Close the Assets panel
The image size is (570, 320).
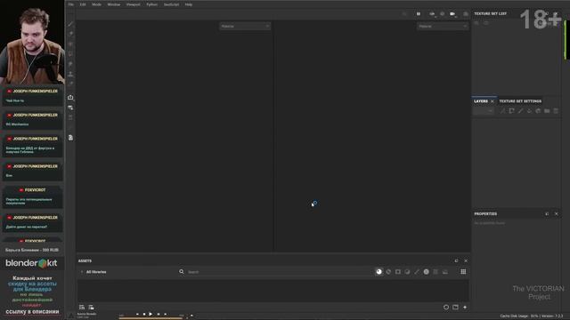point(466,260)
